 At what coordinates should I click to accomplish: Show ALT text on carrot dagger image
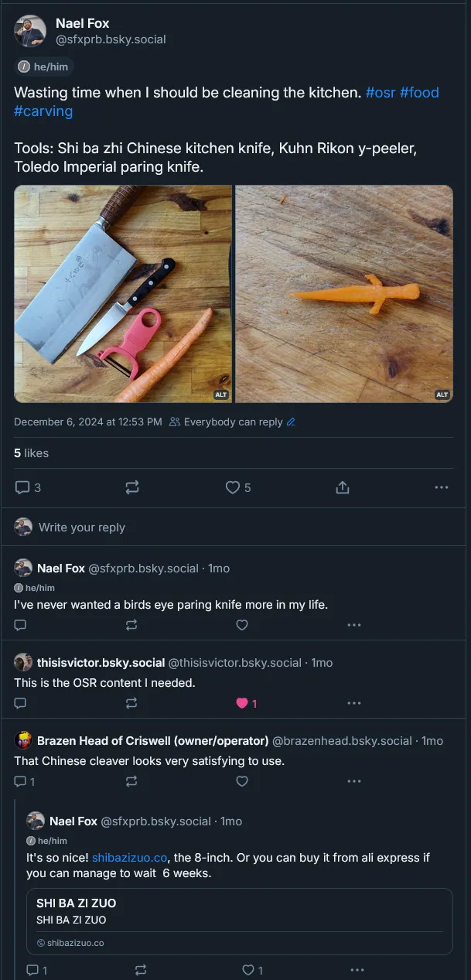tap(442, 394)
